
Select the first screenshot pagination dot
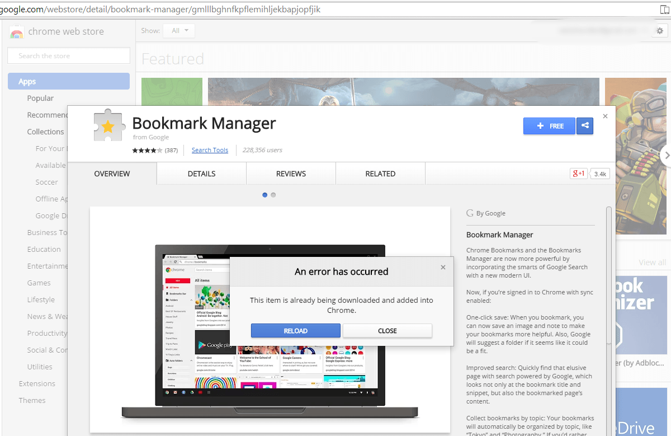point(265,195)
